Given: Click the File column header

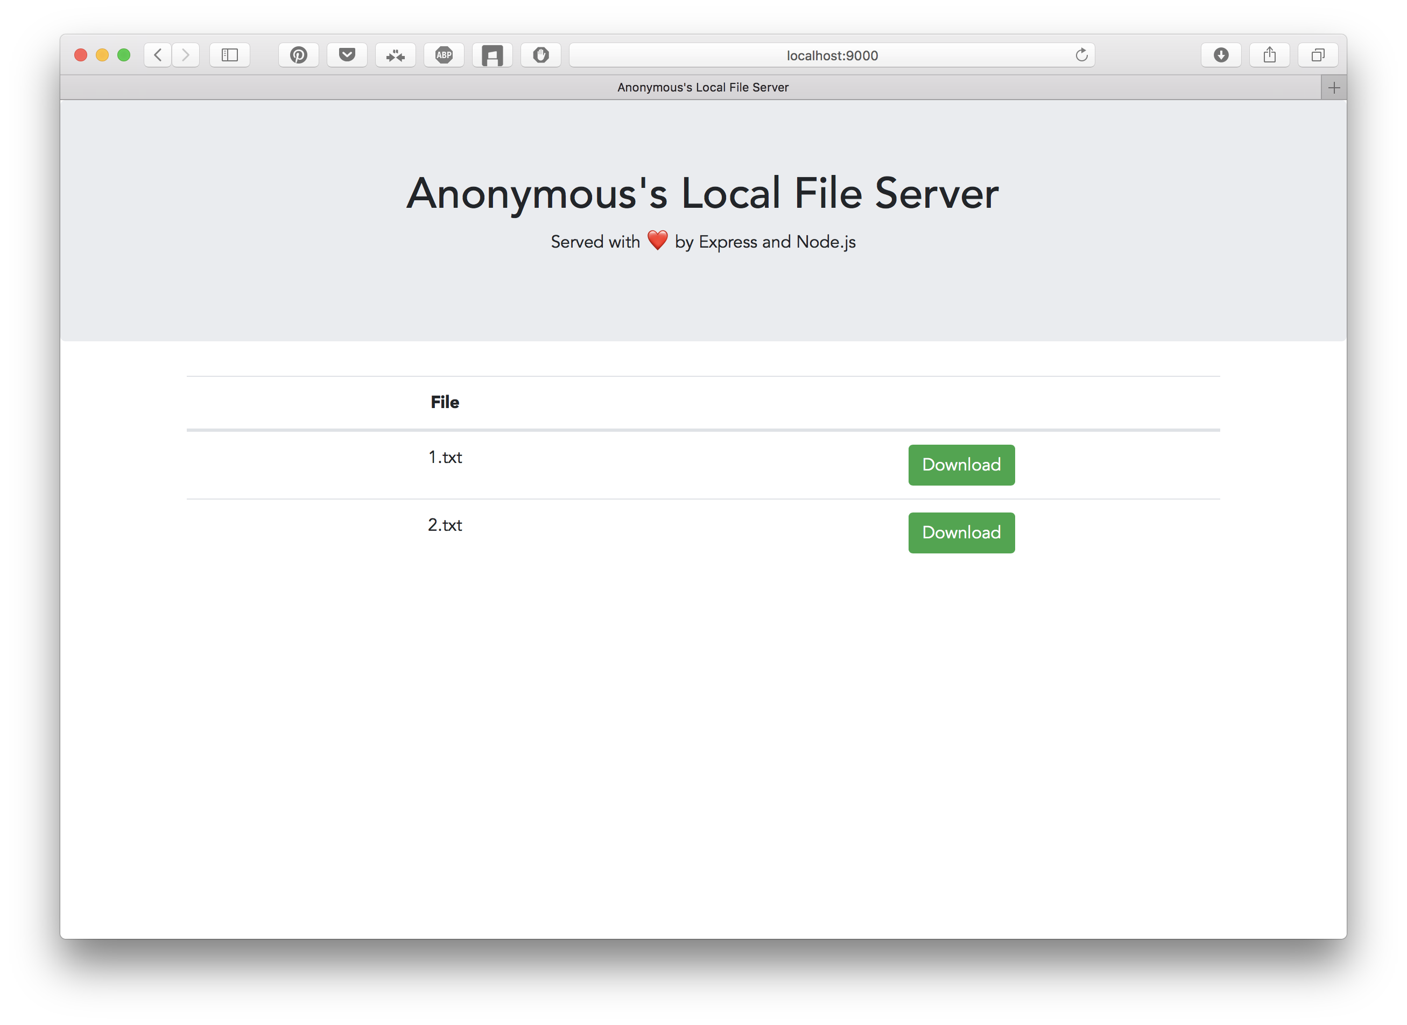Looking at the screenshot, I should coord(445,402).
